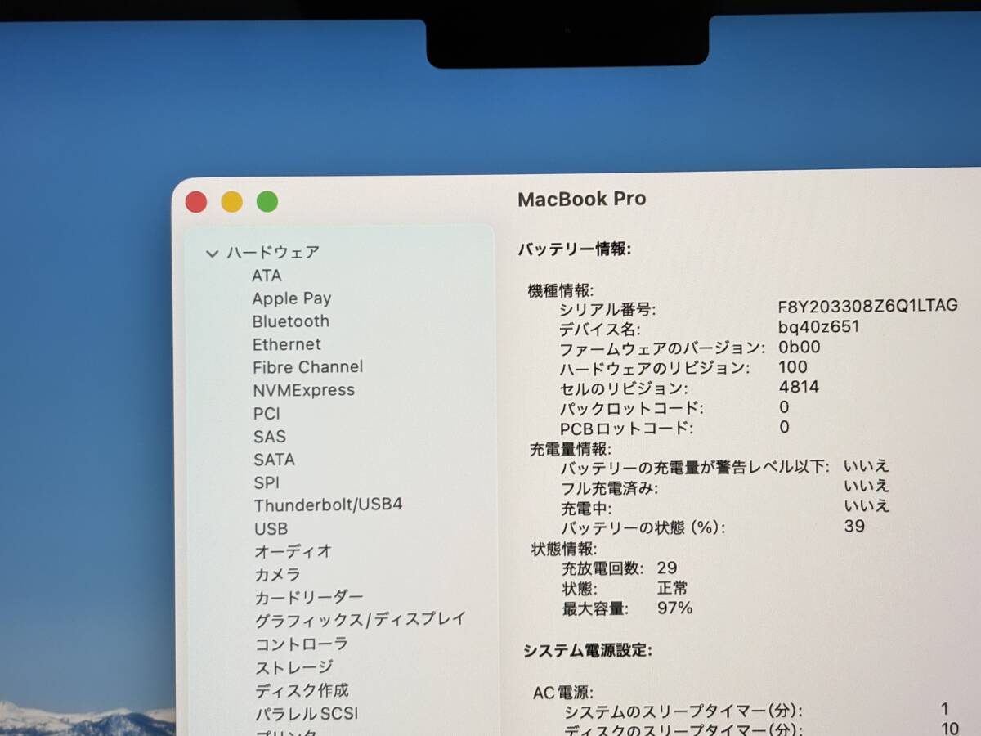This screenshot has height=736, width=981.
Task: Select USB in the sidebar
Action: [271, 529]
